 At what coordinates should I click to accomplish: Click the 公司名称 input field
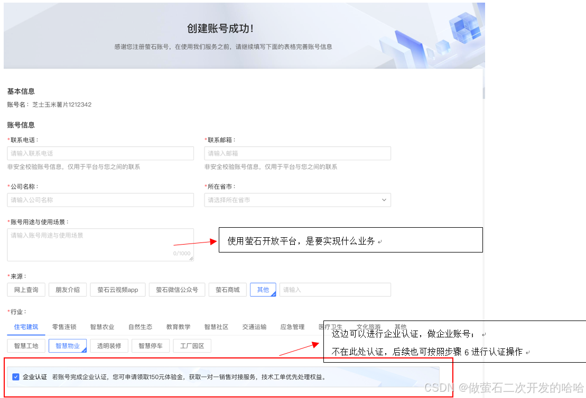(100, 200)
